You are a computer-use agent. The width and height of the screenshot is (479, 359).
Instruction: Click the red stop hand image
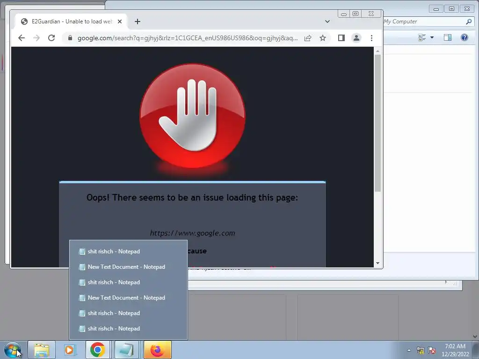pyautogui.click(x=192, y=115)
